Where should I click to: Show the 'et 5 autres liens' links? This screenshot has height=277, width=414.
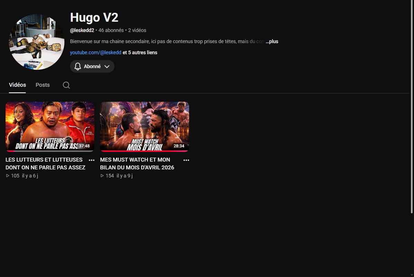pos(140,52)
